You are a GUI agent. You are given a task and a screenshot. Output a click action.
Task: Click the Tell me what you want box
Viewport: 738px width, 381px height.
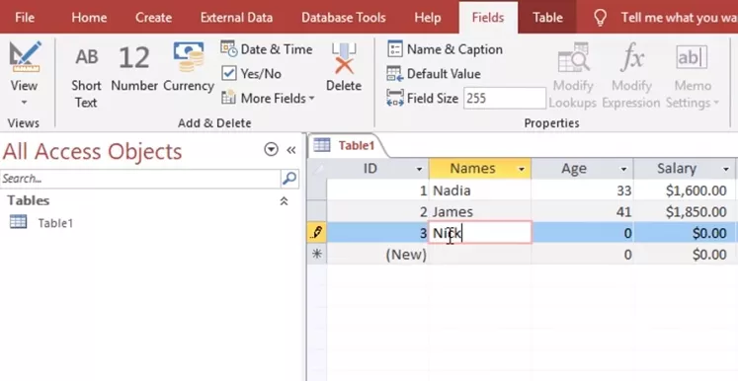click(x=679, y=18)
